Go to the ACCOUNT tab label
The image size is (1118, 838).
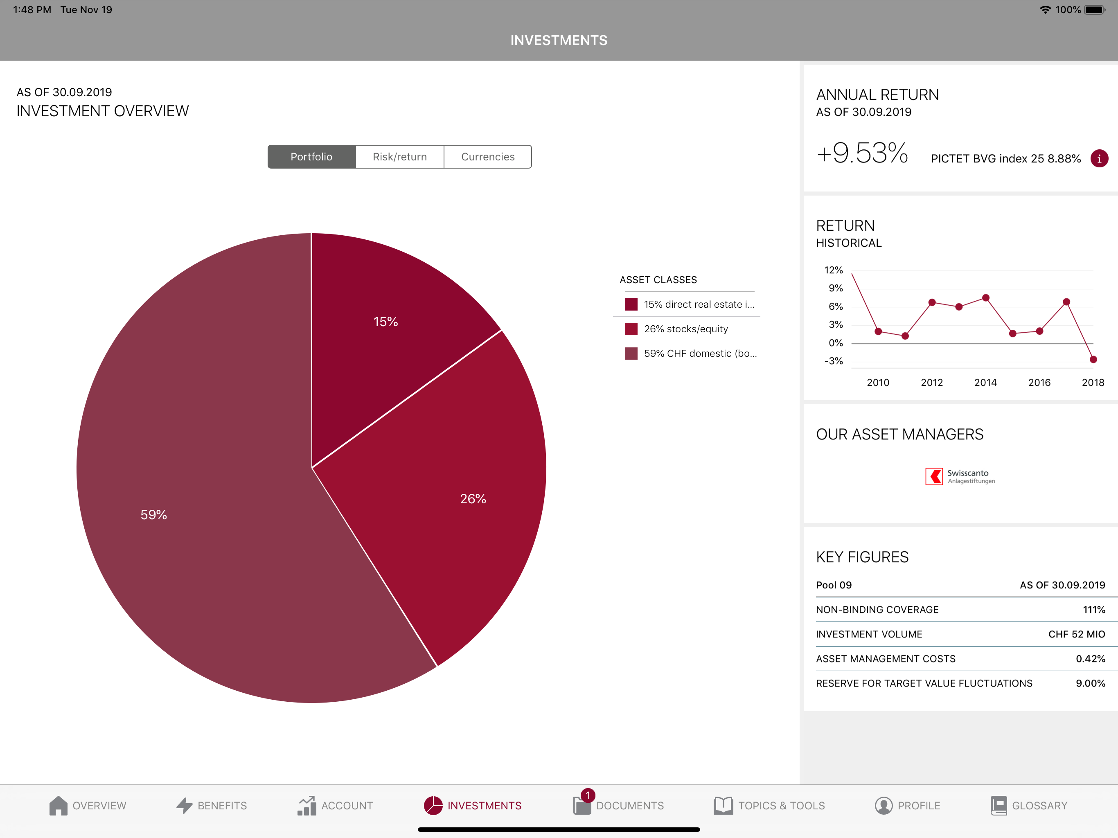[x=347, y=806]
